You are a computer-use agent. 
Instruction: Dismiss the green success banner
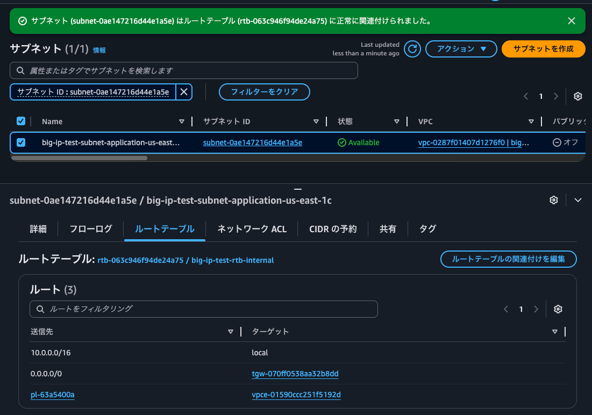[572, 21]
